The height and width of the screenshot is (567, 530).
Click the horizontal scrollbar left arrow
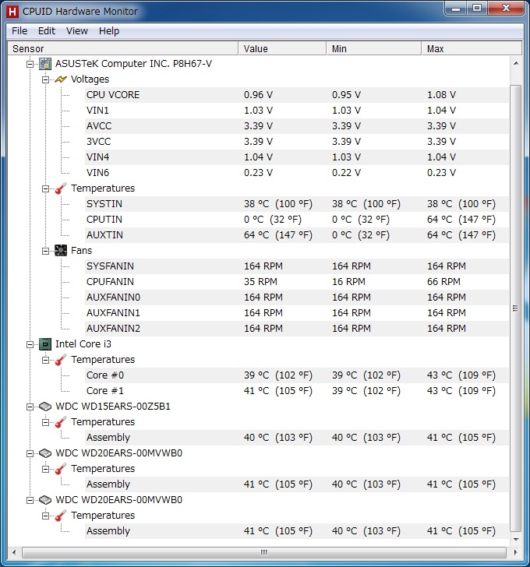[x=14, y=552]
